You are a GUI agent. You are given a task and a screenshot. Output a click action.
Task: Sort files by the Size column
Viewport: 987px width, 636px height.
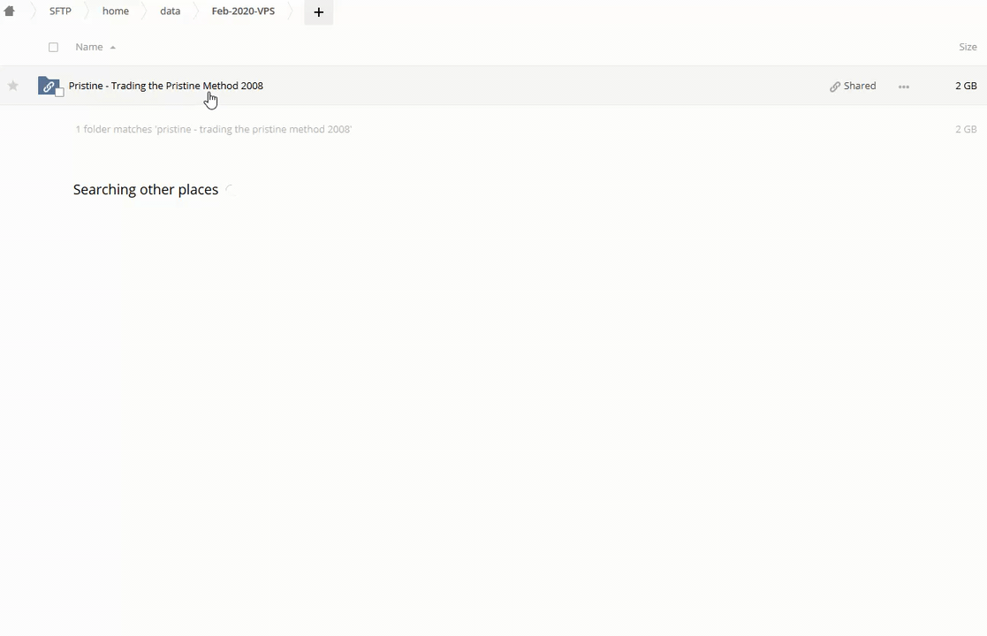point(968,47)
